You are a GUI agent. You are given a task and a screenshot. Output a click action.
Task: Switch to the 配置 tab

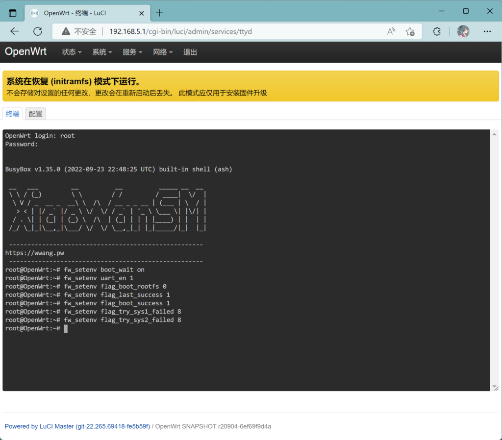pyautogui.click(x=35, y=114)
